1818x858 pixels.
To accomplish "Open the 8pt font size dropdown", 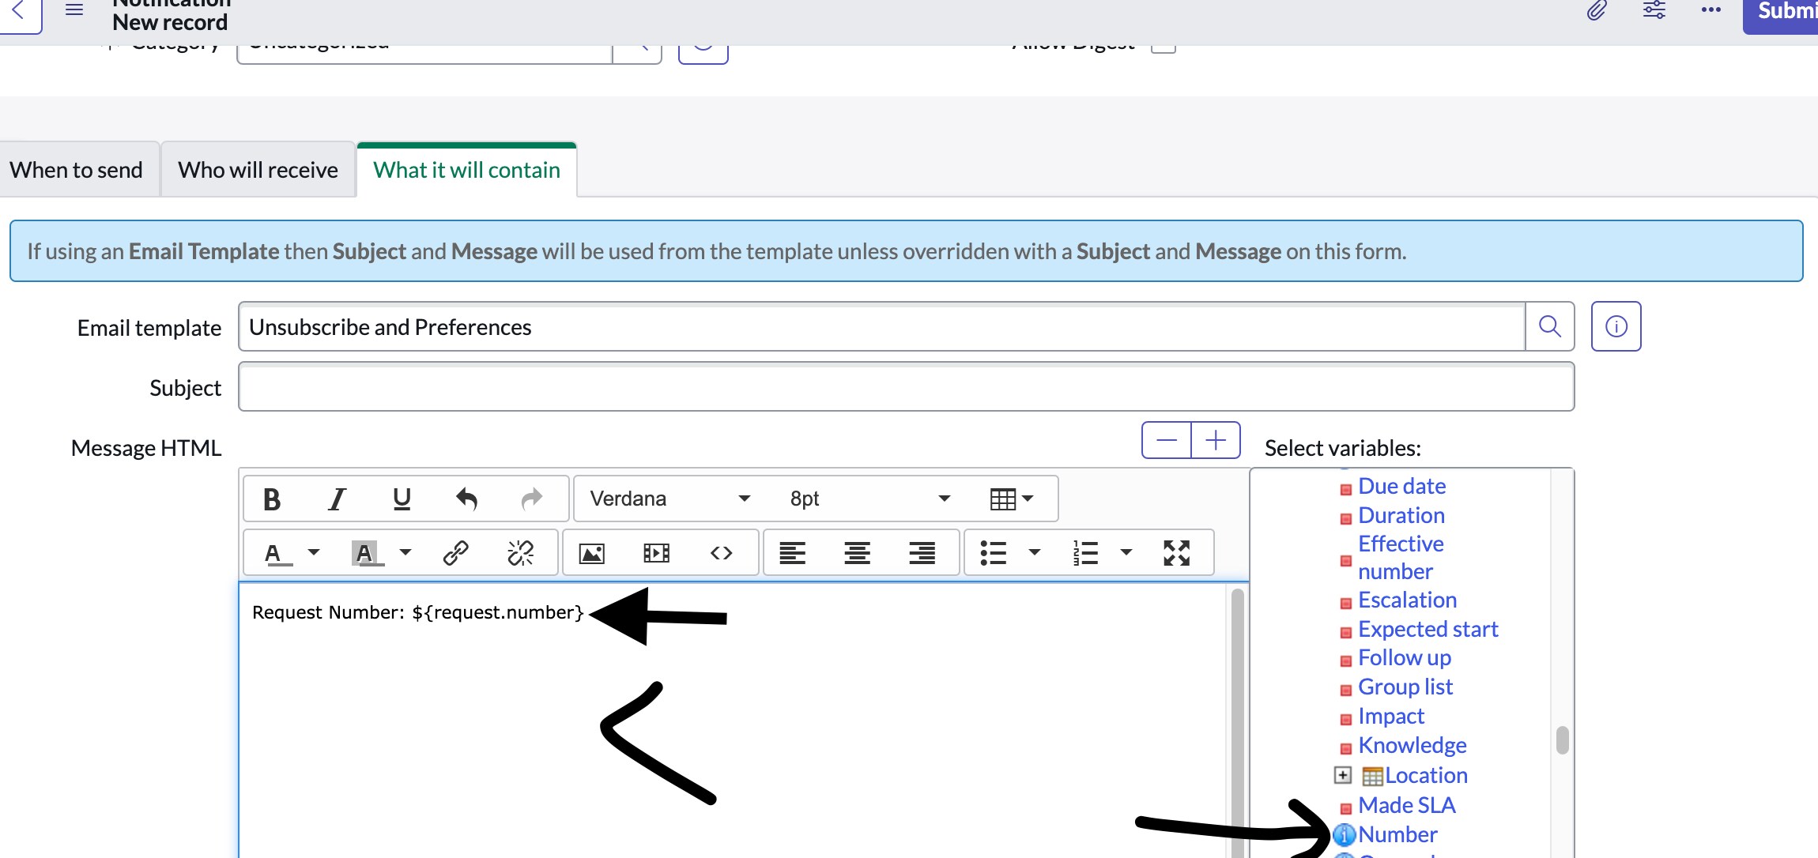I will coord(869,499).
